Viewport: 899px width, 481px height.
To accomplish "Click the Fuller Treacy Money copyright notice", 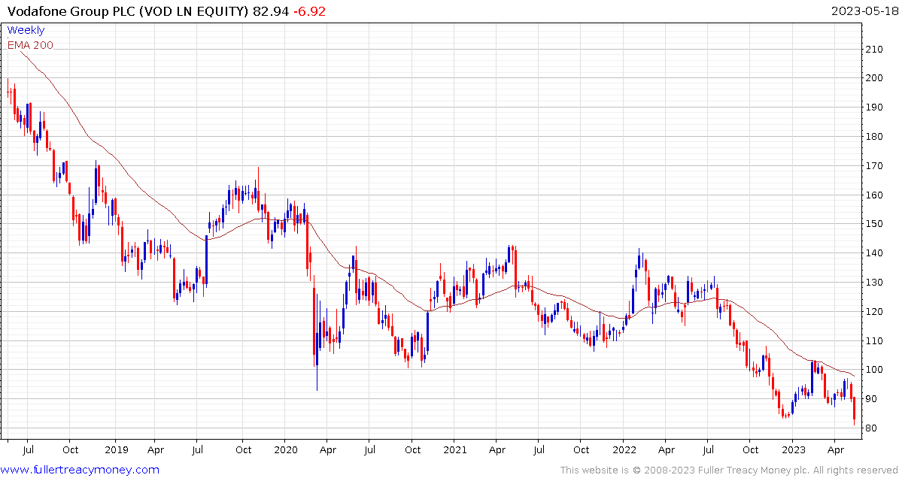I will tap(728, 470).
